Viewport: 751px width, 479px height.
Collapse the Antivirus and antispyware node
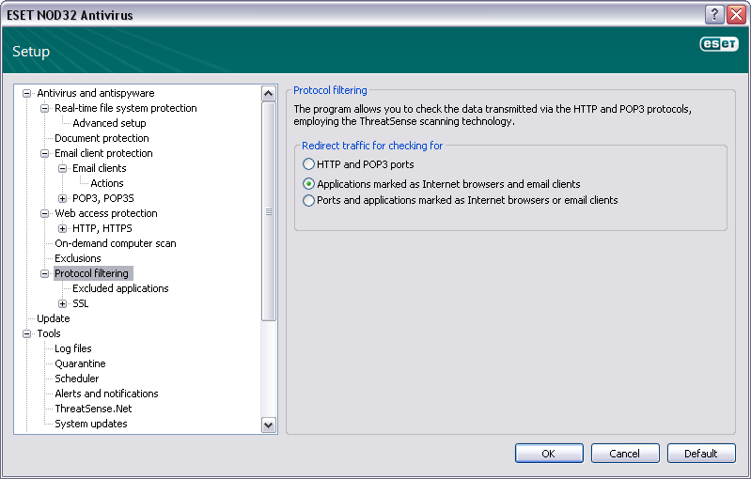(x=27, y=93)
